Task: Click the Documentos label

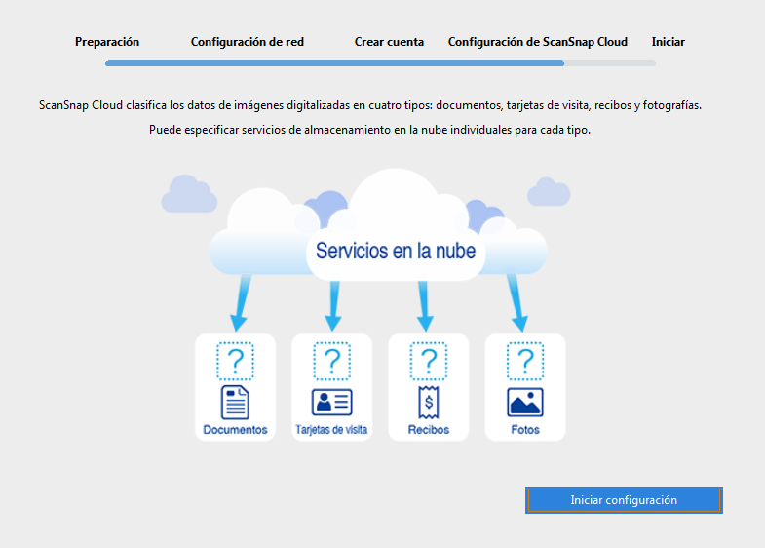Action: [x=235, y=430]
